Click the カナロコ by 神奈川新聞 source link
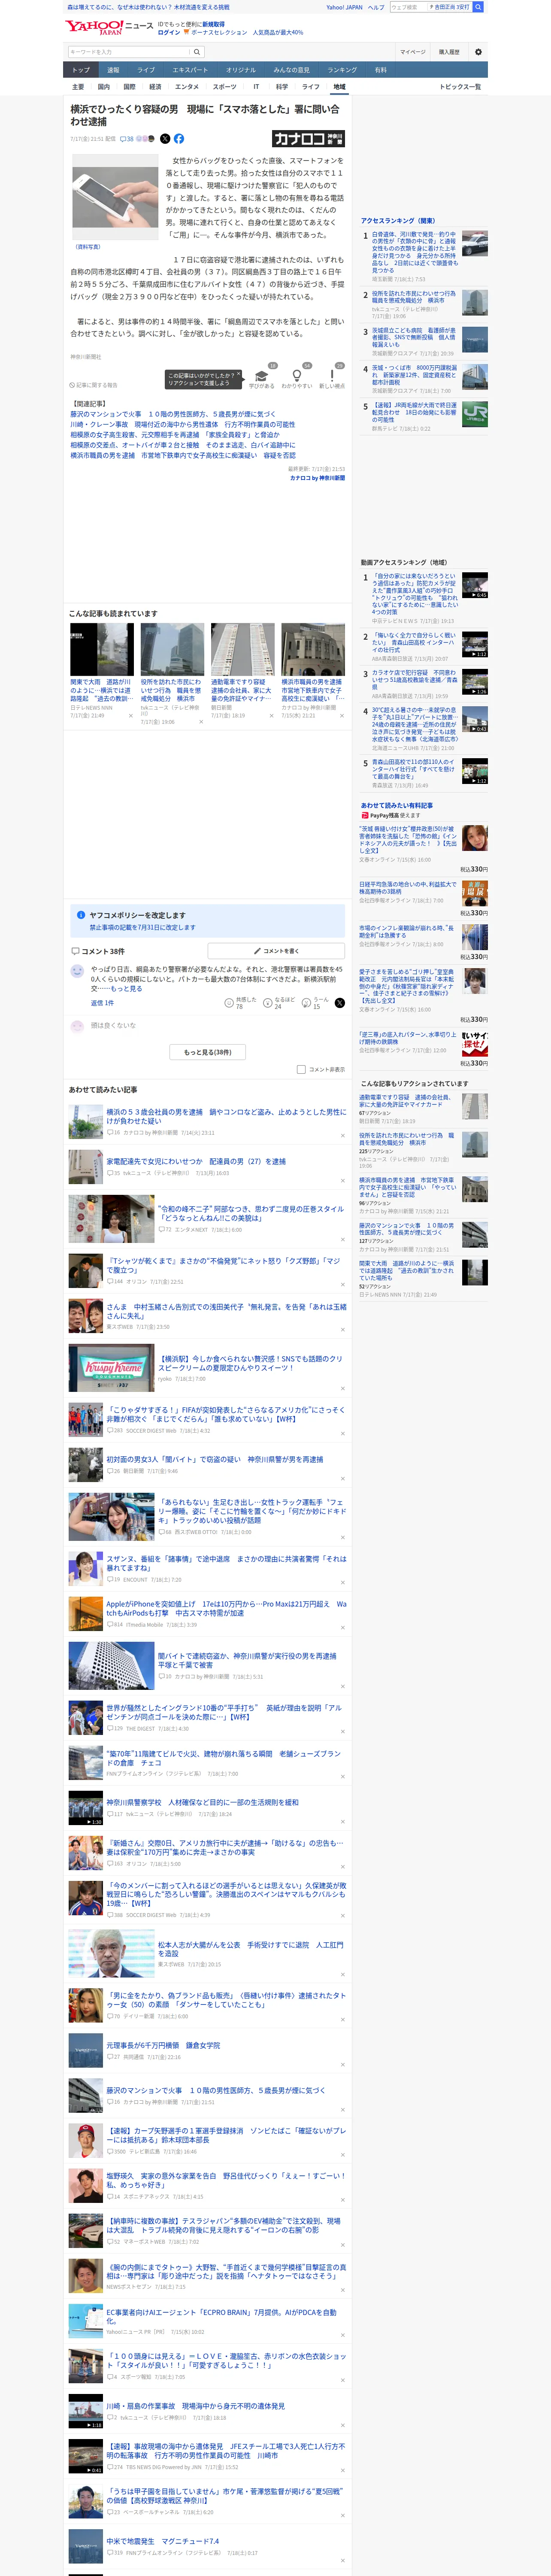 [x=317, y=478]
